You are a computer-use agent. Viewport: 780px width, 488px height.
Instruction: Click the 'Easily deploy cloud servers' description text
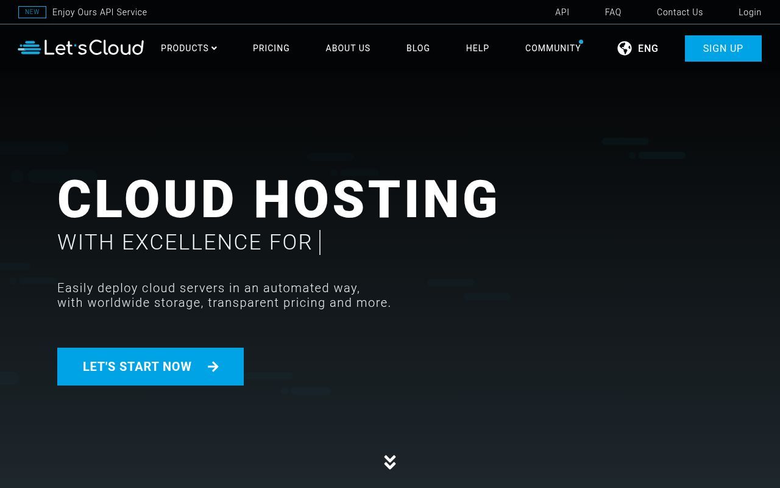224,295
